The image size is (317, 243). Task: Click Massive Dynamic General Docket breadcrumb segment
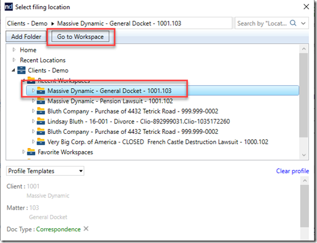119,23
